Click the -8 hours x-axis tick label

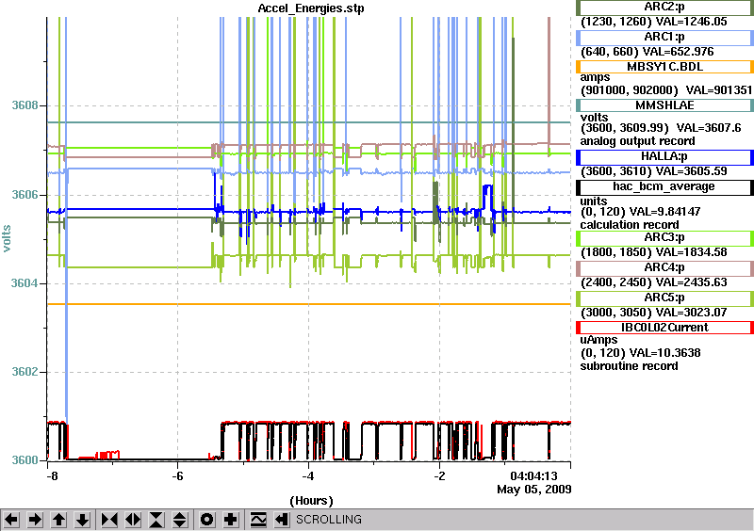click(52, 475)
